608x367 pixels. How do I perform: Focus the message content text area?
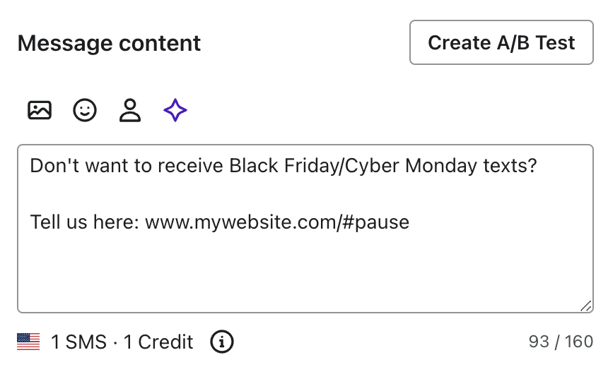point(304,268)
